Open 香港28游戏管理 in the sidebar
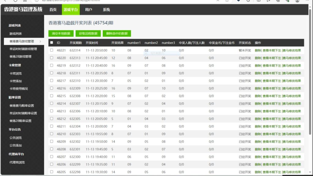This screenshot has width=313, height=176. click(20, 57)
